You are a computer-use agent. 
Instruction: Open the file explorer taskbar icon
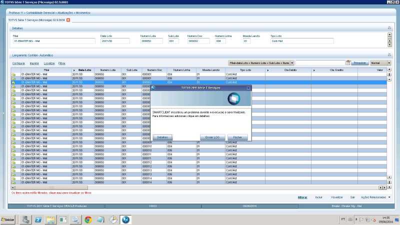coord(51,219)
